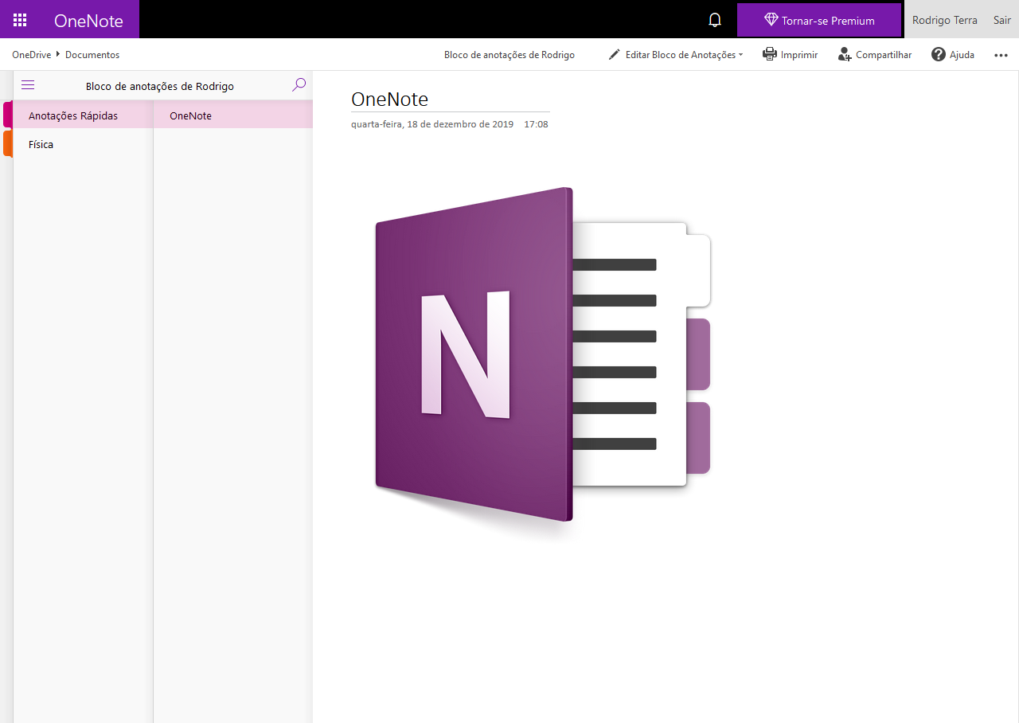1019x723 pixels.
Task: Click the page date text
Action: [x=432, y=124]
